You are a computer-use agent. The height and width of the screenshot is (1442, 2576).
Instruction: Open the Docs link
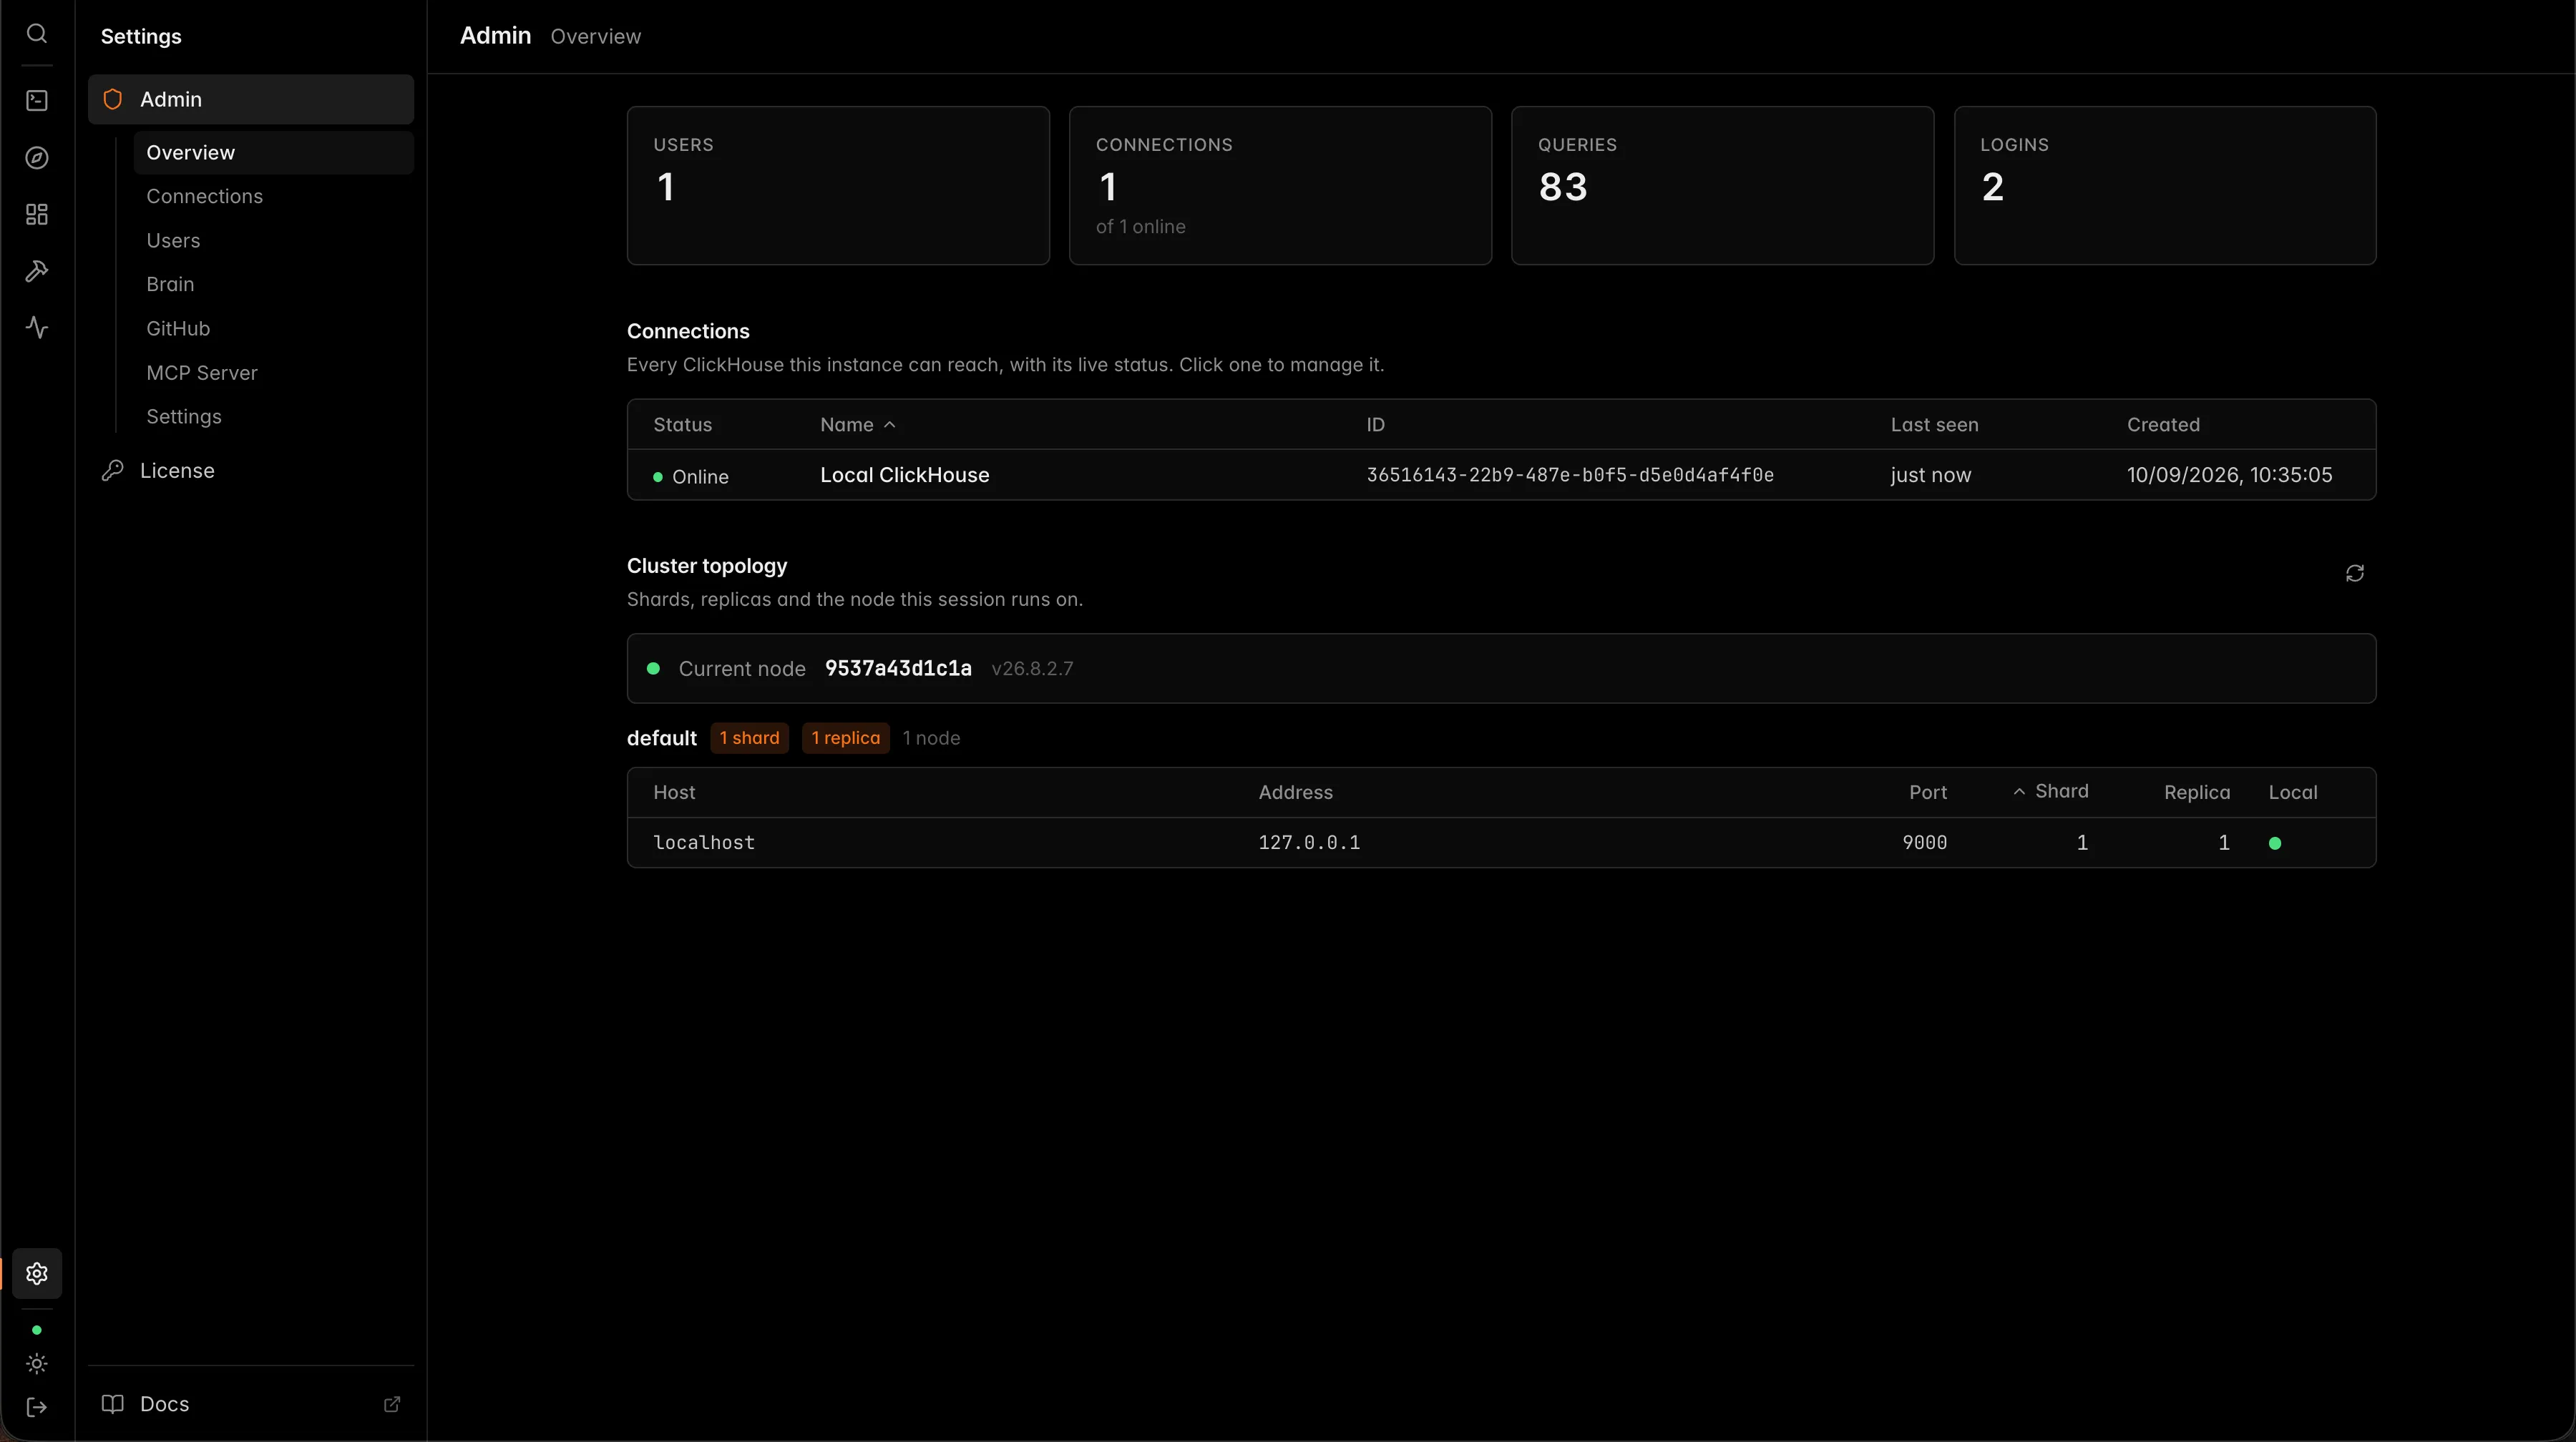[x=251, y=1404]
